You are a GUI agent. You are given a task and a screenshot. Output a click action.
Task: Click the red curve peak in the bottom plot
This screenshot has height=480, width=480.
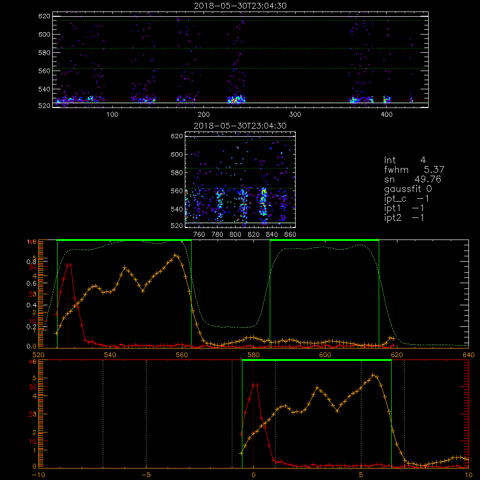255,385
